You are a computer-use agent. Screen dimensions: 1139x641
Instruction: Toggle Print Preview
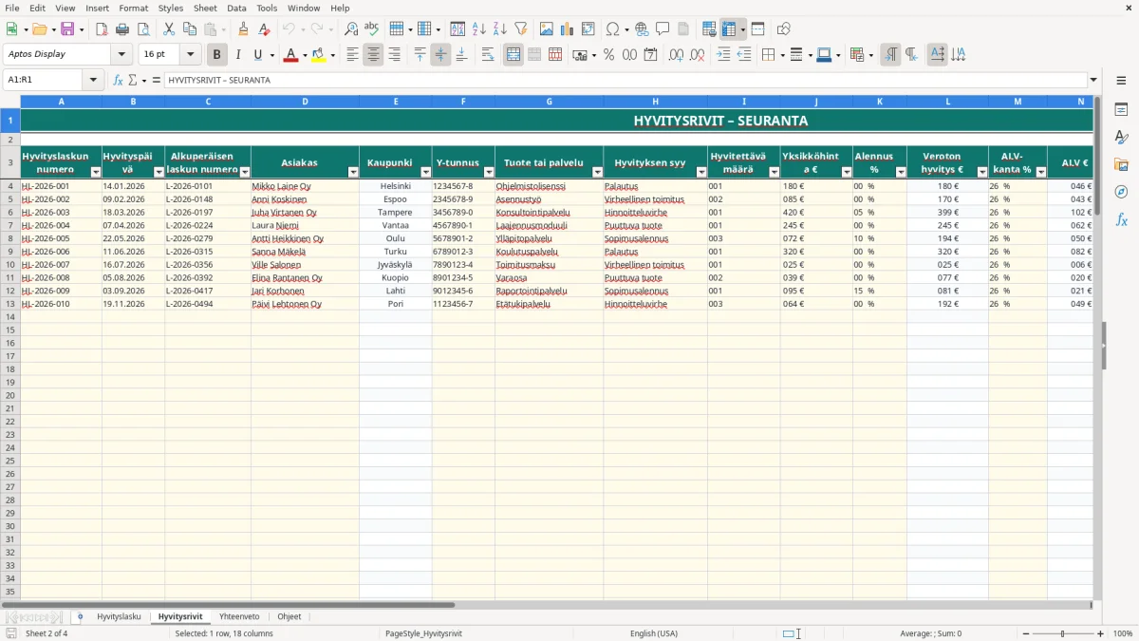pos(142,29)
